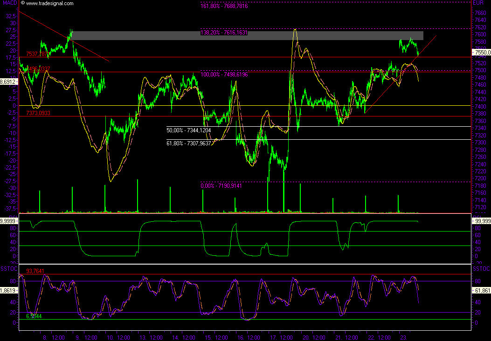Click the red 7537,787 level label
Image resolution: width=491 pixels, height=341 pixels.
click(36, 54)
